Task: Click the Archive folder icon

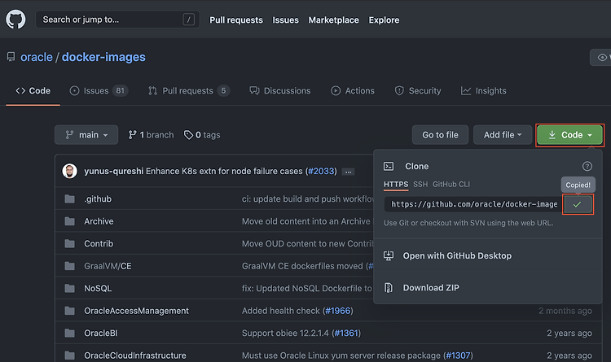Action: [x=70, y=221]
